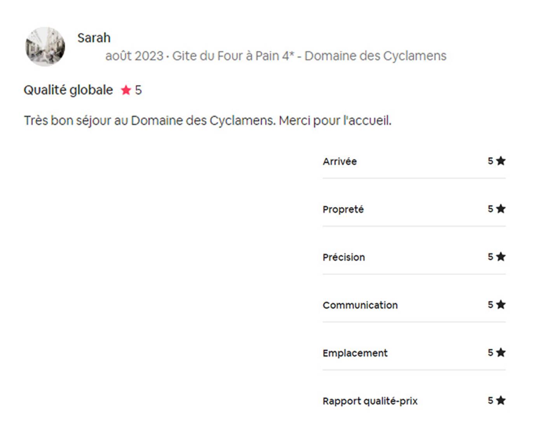Open reviewer name Sarah
Image resolution: width=544 pixels, height=427 pixels.
click(94, 38)
